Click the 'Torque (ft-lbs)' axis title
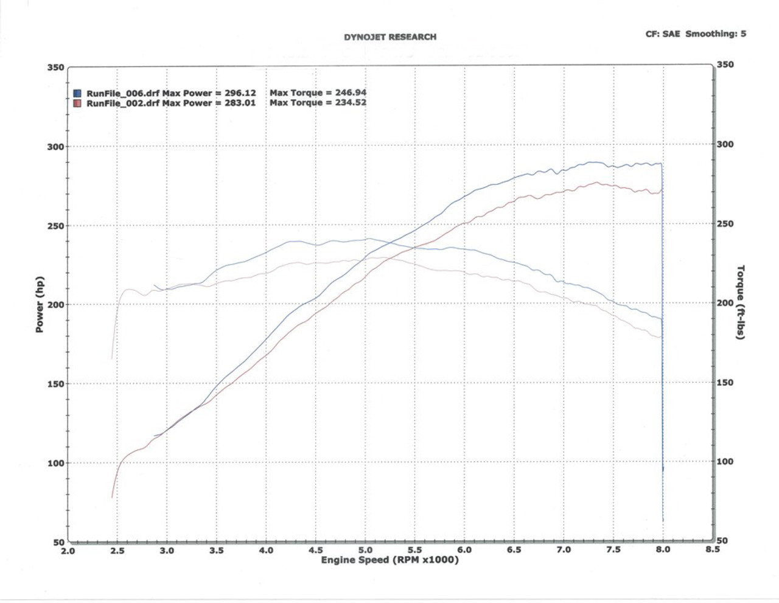The image size is (779, 603). (741, 302)
